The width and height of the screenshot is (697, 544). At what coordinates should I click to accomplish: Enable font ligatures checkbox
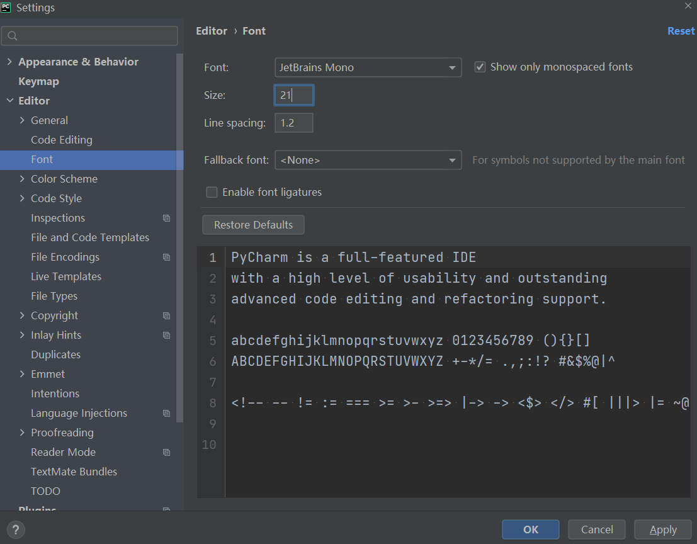[212, 193]
